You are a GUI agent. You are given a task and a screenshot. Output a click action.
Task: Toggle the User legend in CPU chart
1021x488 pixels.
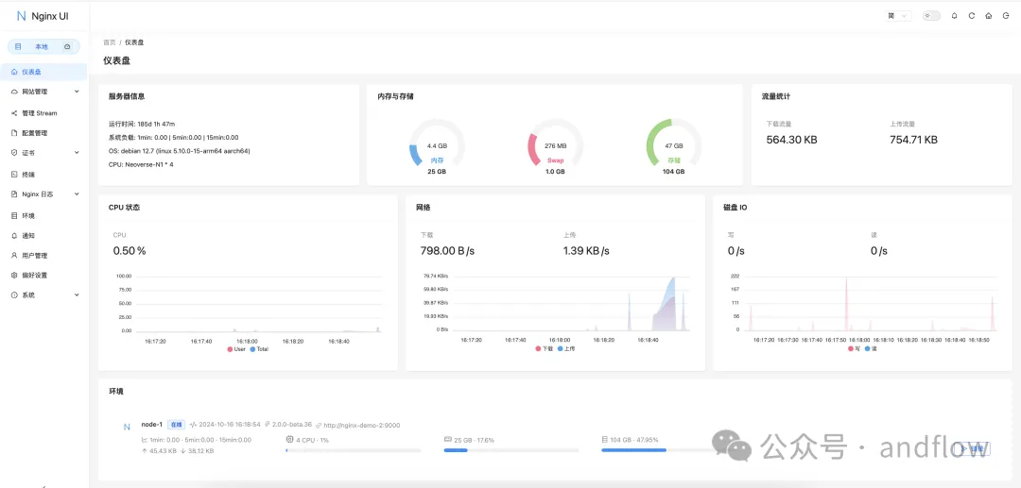235,349
